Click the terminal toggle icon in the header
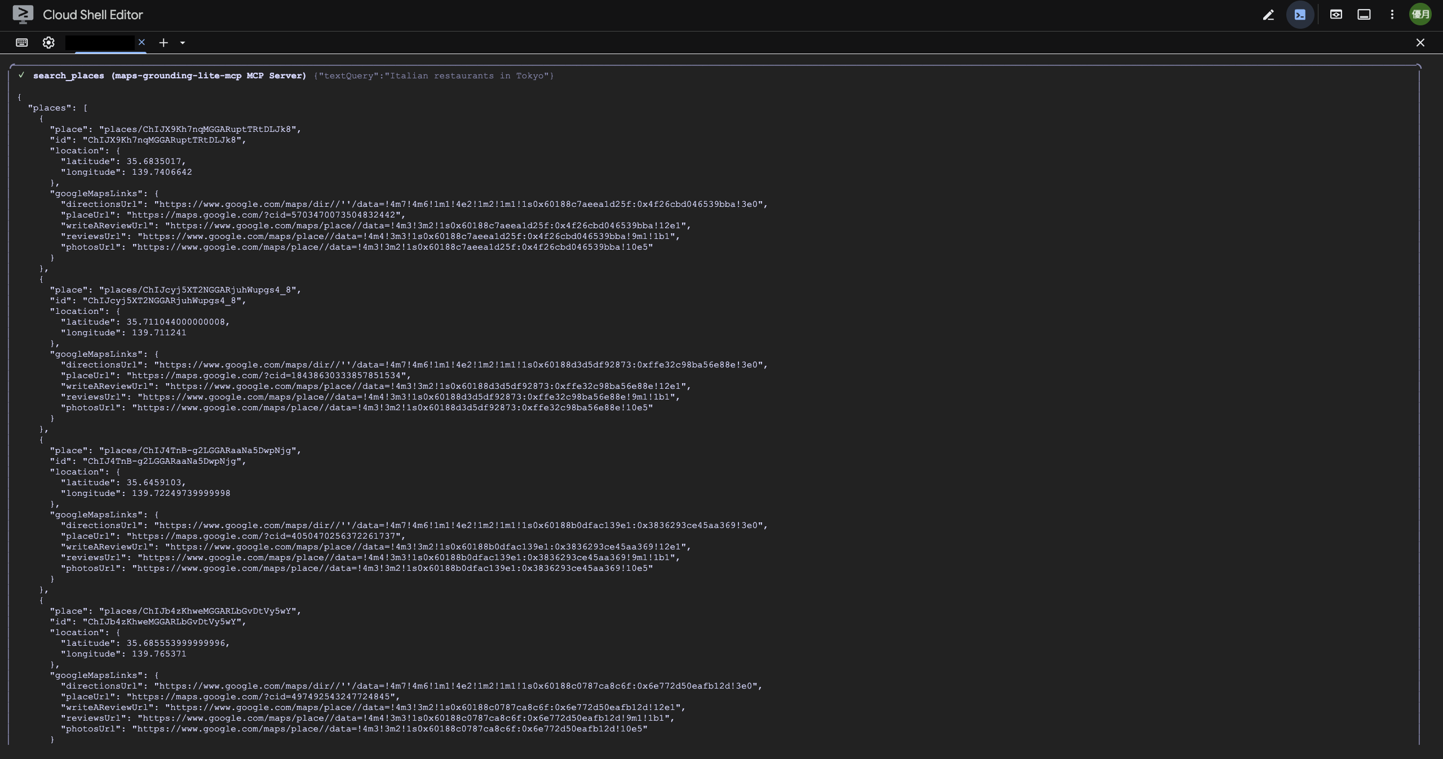Screen dimensions: 1443x759 click(1300, 15)
